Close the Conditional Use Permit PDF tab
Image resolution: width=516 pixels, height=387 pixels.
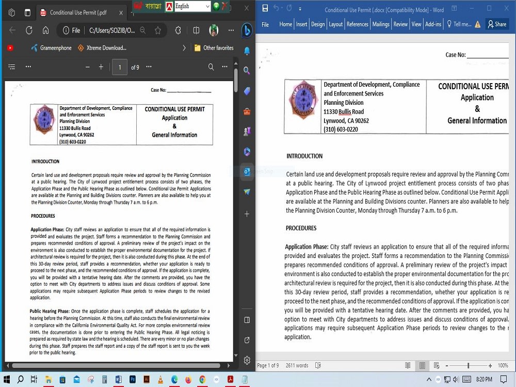coord(121,13)
